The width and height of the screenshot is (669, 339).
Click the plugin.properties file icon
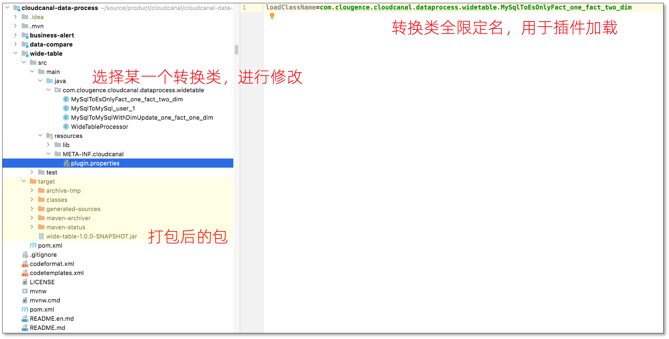[66, 163]
